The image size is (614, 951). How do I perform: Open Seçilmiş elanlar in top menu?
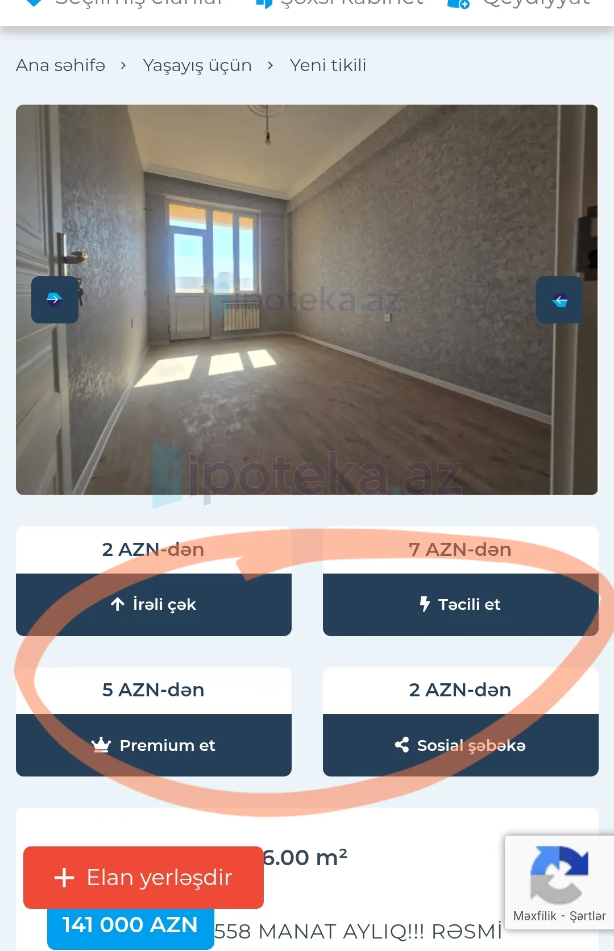(x=125, y=4)
